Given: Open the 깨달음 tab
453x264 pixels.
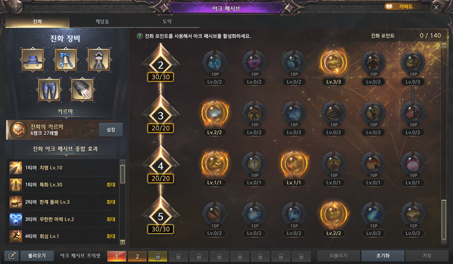Looking at the screenshot, I should (102, 21).
